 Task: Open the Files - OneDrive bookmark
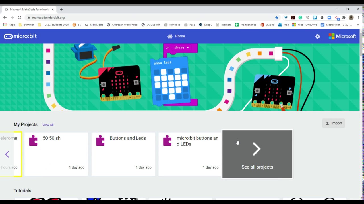[x=305, y=25]
